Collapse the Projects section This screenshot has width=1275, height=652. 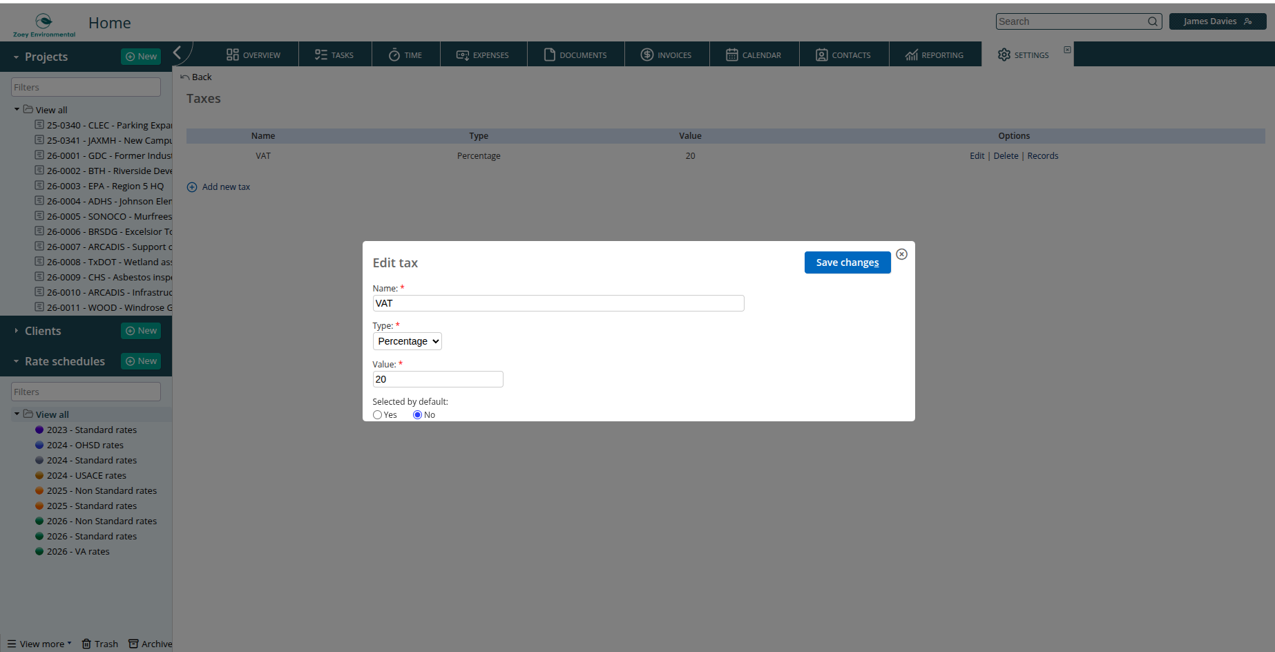point(17,57)
